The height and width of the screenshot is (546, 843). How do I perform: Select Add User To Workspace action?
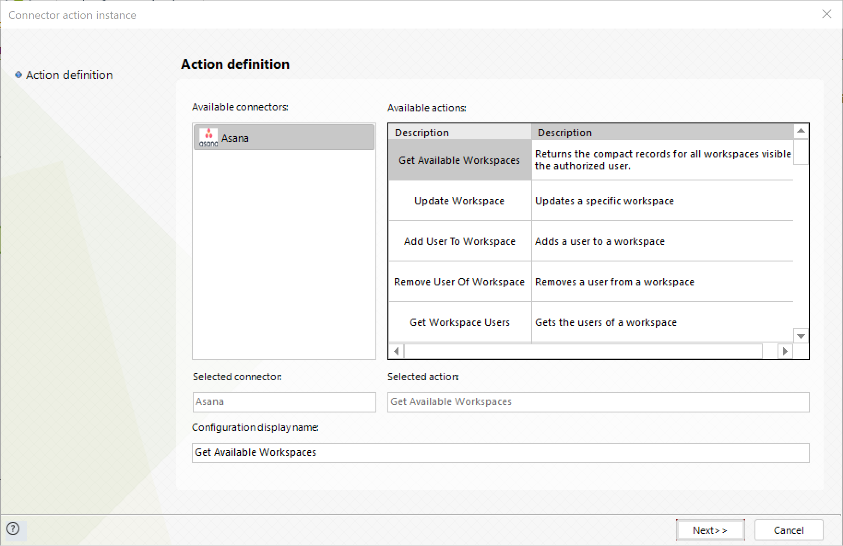pyautogui.click(x=460, y=241)
